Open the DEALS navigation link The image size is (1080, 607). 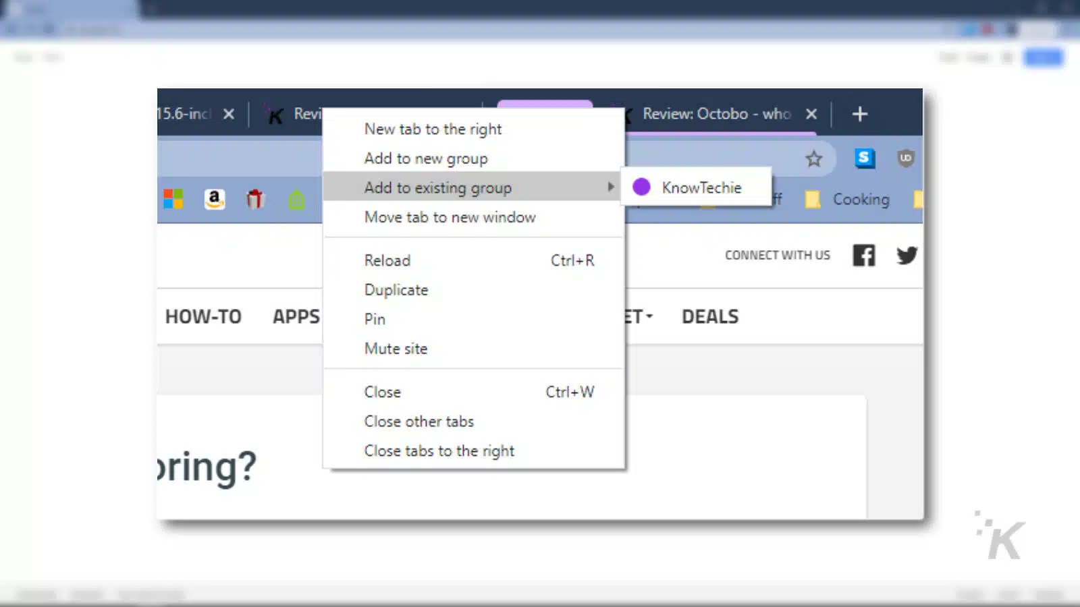[709, 316]
